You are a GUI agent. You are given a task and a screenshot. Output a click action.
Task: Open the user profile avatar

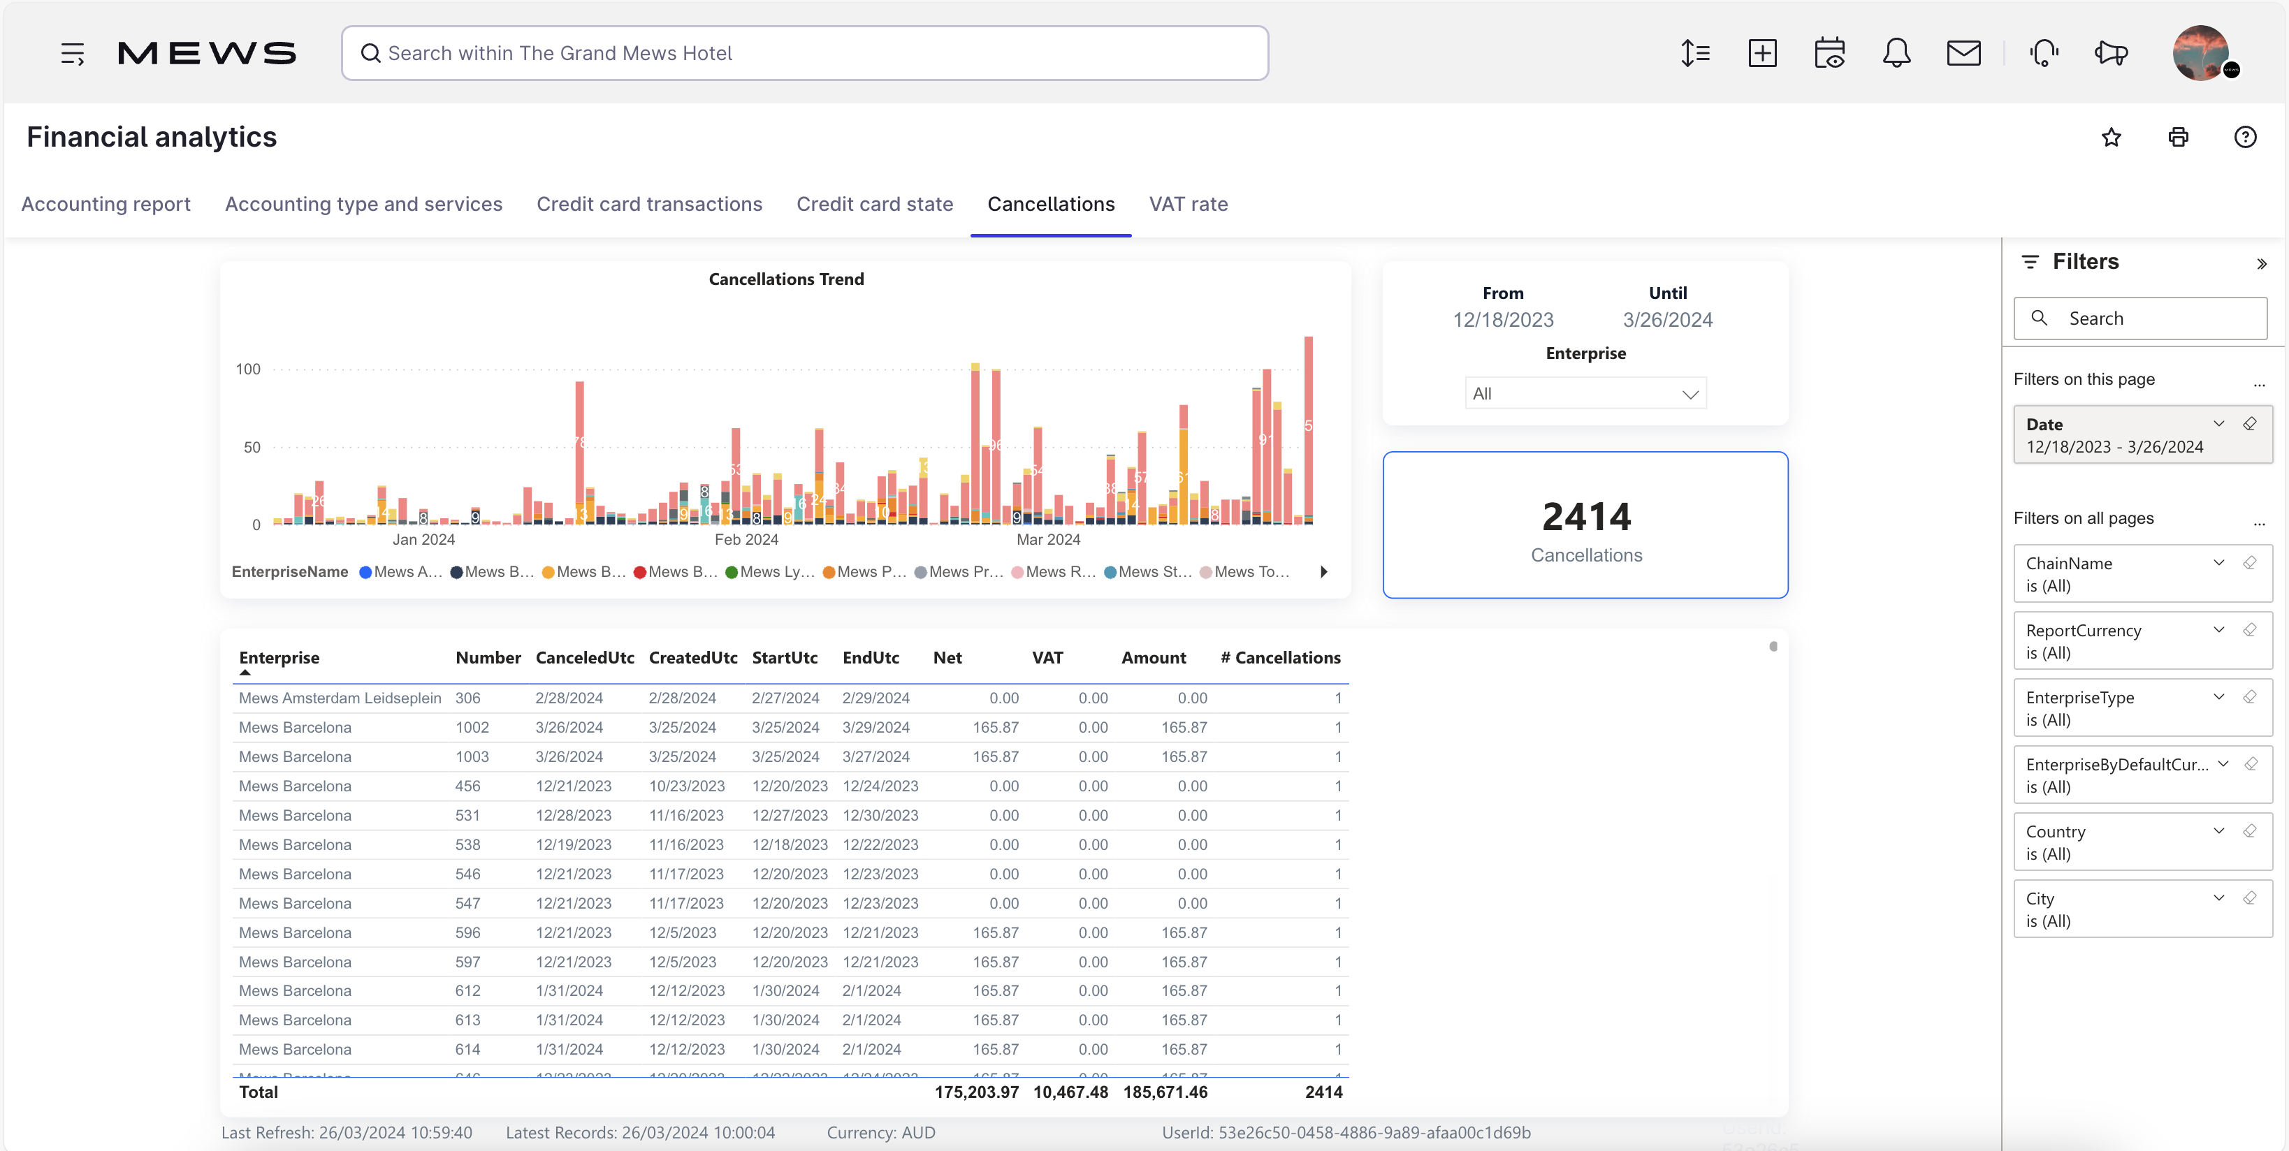click(x=2202, y=53)
